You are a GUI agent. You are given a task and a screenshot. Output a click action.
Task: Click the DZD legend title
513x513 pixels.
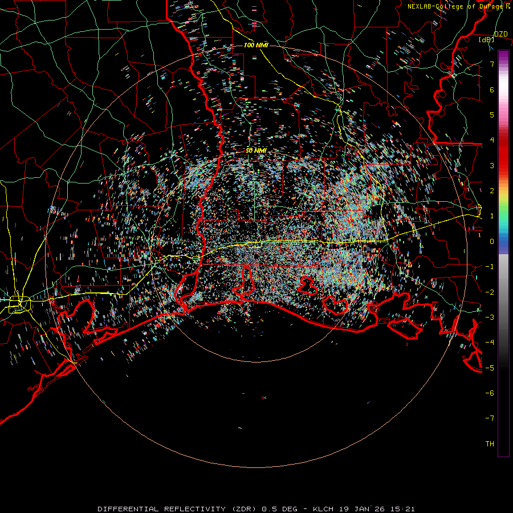[x=500, y=34]
